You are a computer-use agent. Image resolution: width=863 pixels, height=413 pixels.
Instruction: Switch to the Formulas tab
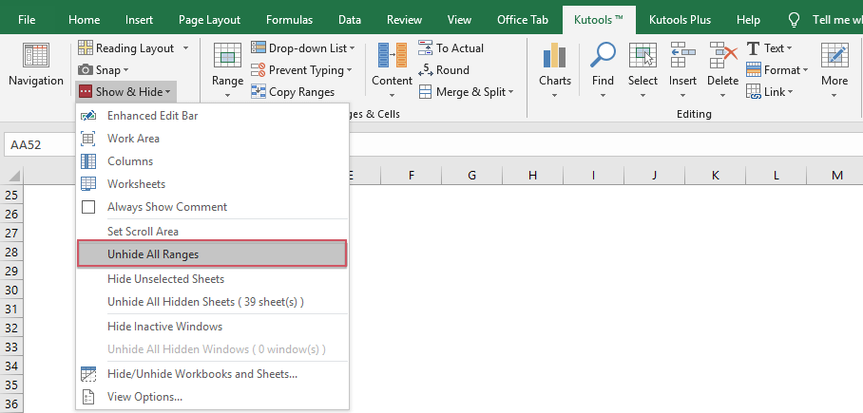tap(290, 20)
